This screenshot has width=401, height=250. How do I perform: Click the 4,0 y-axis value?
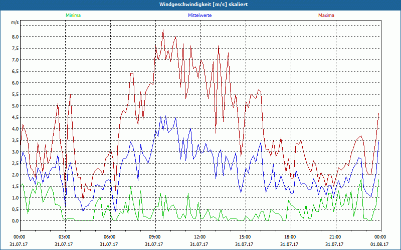(16, 128)
